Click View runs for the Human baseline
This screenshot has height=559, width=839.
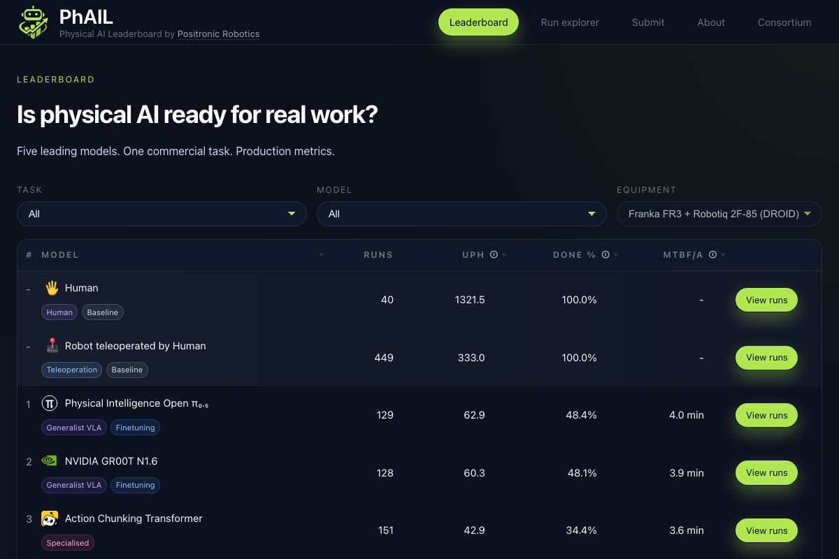[766, 299]
